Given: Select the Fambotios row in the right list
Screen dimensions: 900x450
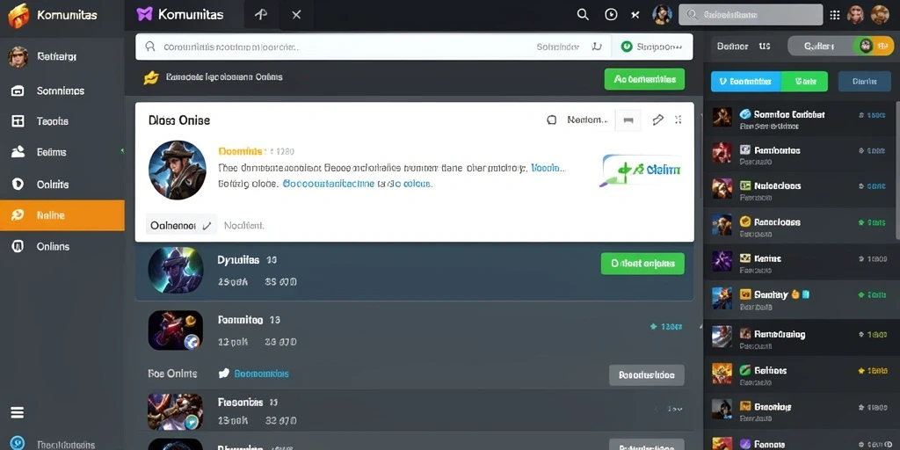Looking at the screenshot, I should click(x=799, y=154).
